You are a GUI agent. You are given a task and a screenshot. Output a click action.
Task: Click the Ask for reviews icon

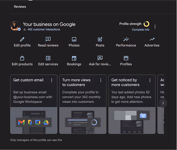pyautogui.click(x=100, y=58)
